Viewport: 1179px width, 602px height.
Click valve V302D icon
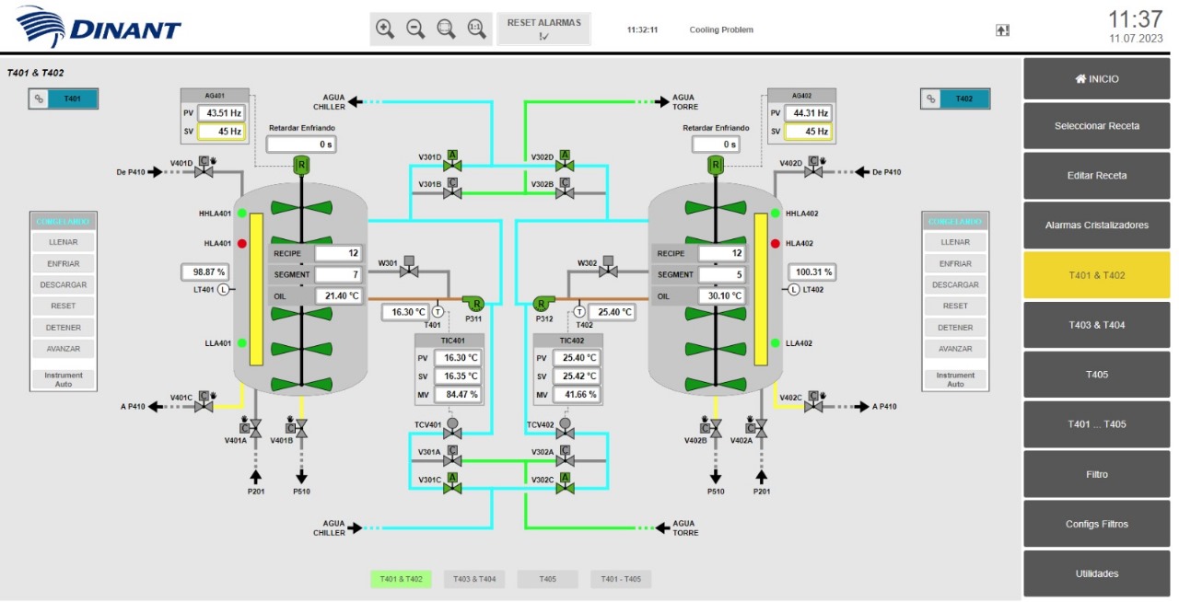565,161
